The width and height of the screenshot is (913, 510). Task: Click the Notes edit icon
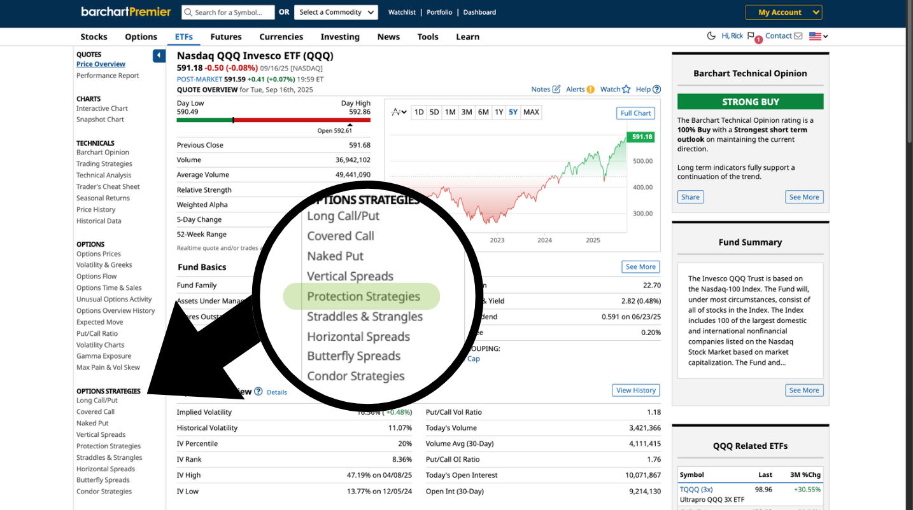556,90
